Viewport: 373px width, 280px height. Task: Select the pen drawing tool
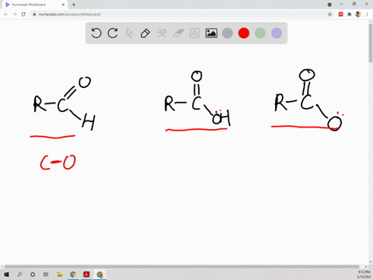pyautogui.click(x=145, y=33)
